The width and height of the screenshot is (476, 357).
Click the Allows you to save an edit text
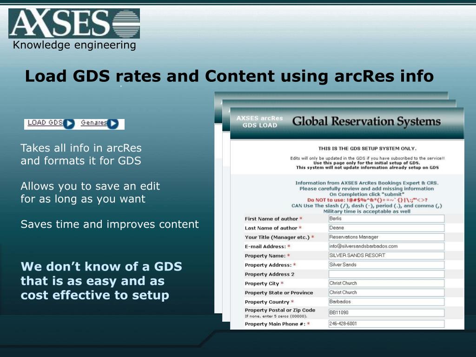(x=90, y=192)
